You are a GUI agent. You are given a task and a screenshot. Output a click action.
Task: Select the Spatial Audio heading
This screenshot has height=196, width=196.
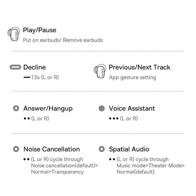(x=129, y=149)
